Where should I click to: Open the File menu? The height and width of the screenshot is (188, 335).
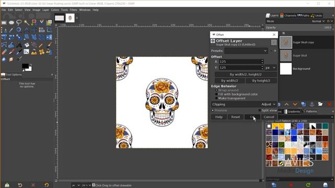click(x=4, y=10)
